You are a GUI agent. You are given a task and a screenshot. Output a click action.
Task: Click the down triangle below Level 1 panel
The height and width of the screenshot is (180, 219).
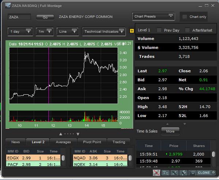185,124
